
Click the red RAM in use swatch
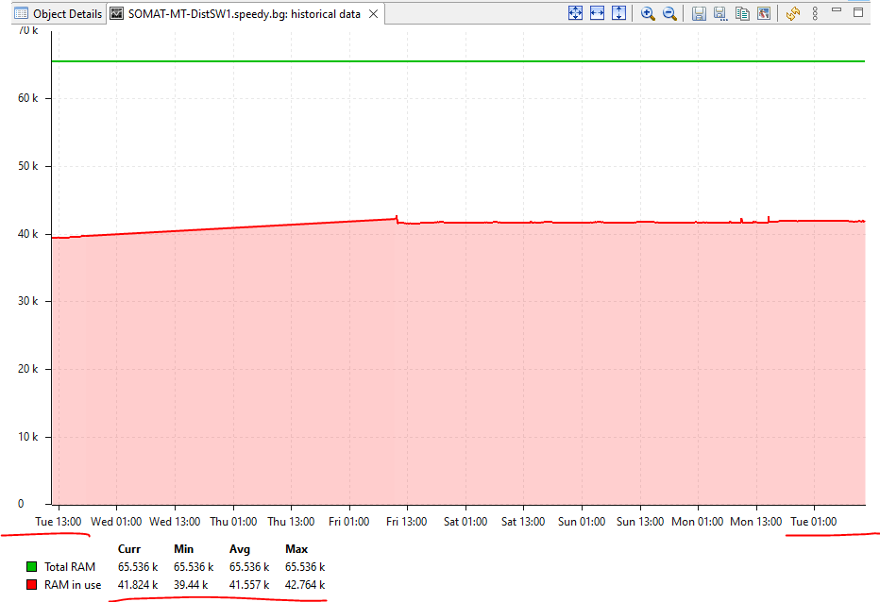point(32,585)
